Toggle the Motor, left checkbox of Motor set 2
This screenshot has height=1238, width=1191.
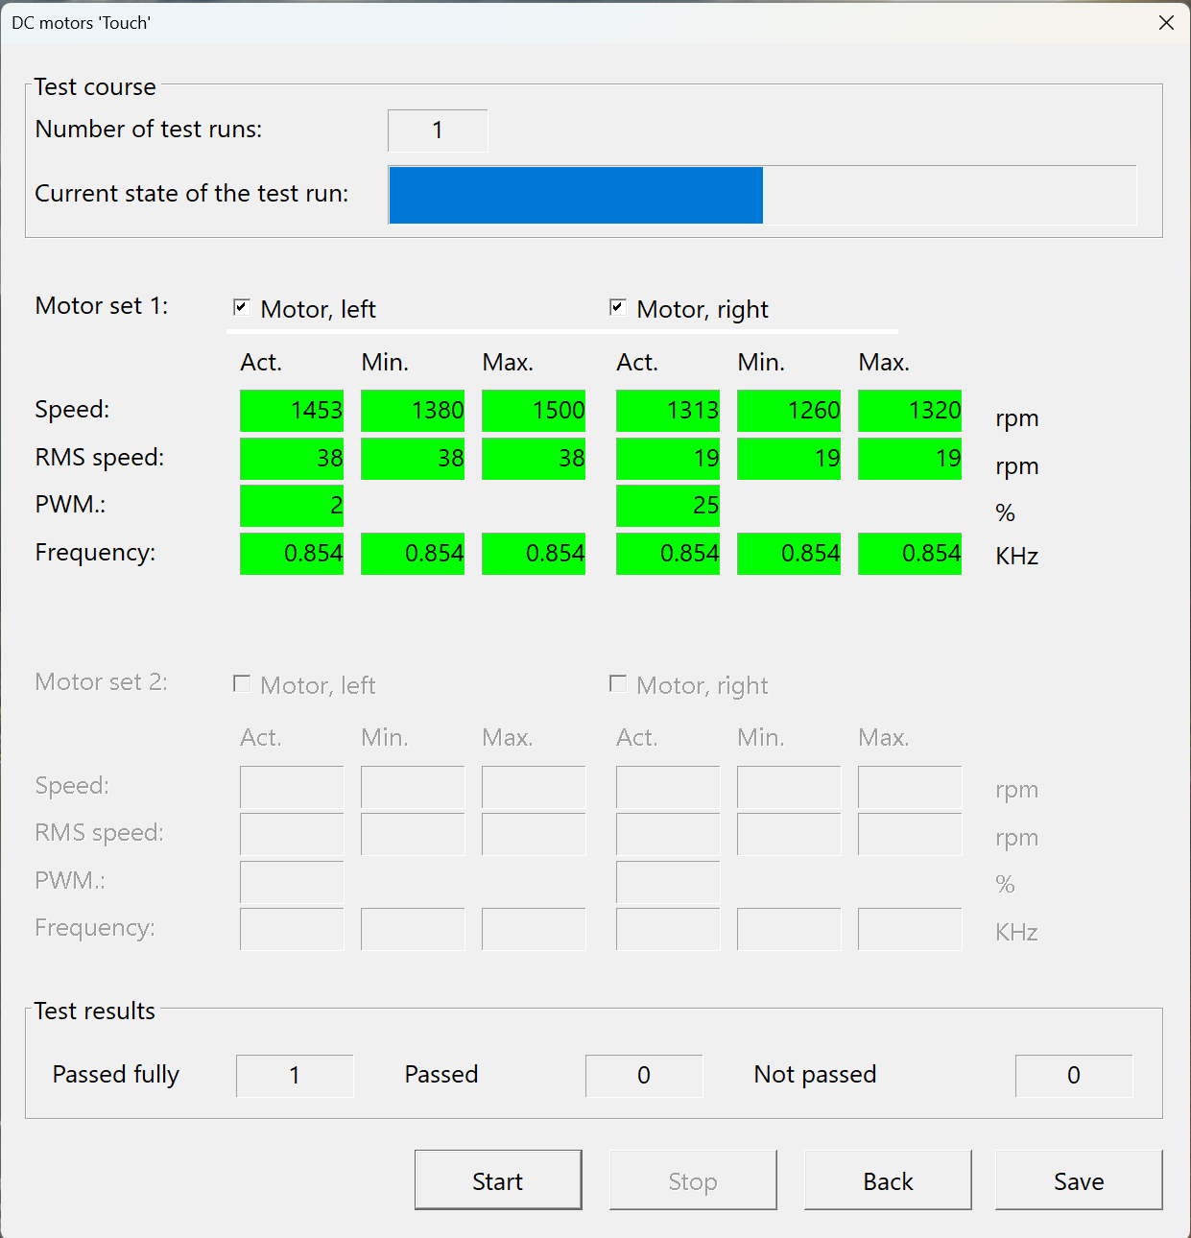click(242, 682)
